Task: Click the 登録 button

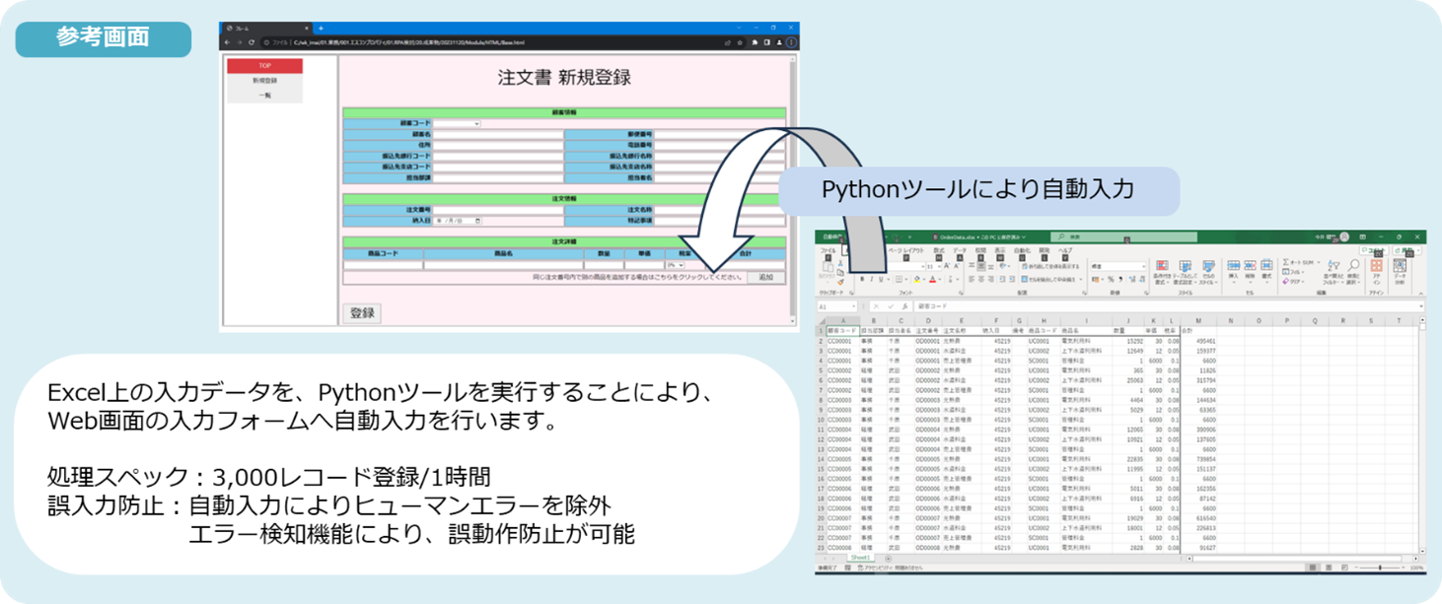Action: click(362, 313)
